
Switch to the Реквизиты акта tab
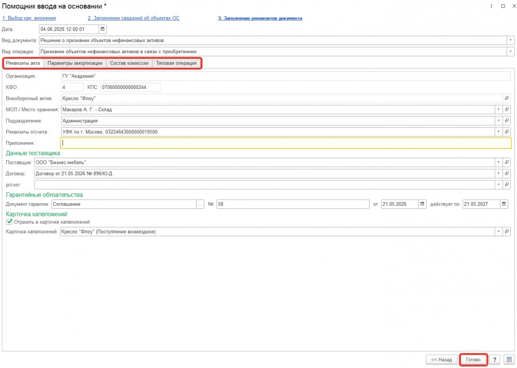[x=23, y=63]
